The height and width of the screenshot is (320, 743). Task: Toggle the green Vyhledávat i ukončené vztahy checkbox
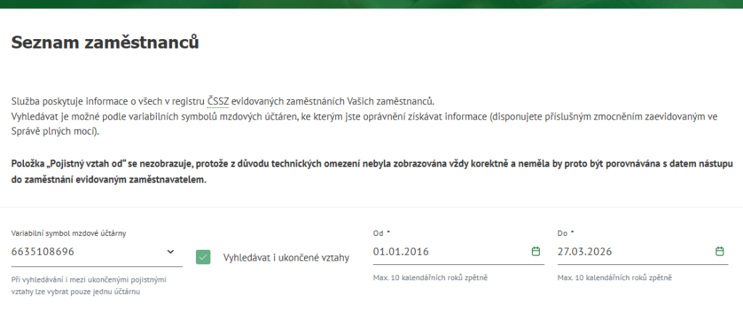pyautogui.click(x=203, y=257)
